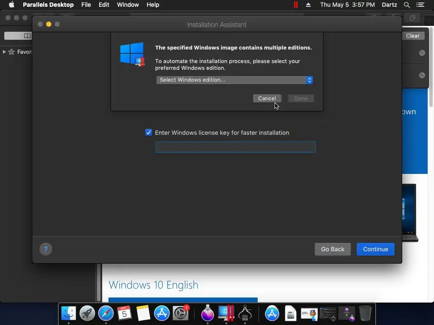Open the Trash in Dock

(x=365, y=313)
